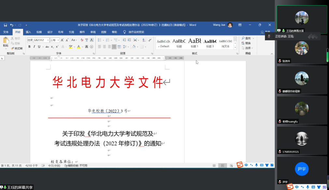This screenshot has width=329, height=190.
Task: Apply strikethrough using the abc icon
Action: [48, 47]
